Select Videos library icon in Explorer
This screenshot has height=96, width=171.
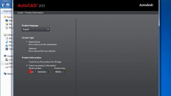click(7, 49)
